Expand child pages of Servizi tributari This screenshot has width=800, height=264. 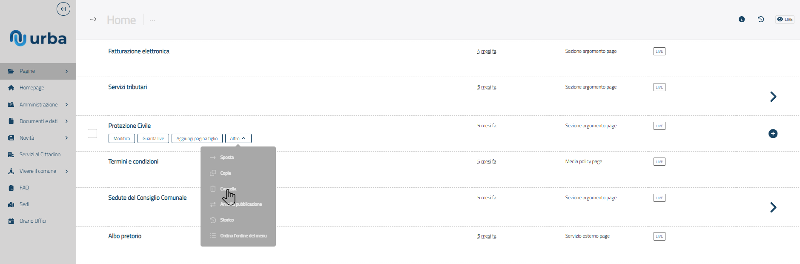(773, 97)
